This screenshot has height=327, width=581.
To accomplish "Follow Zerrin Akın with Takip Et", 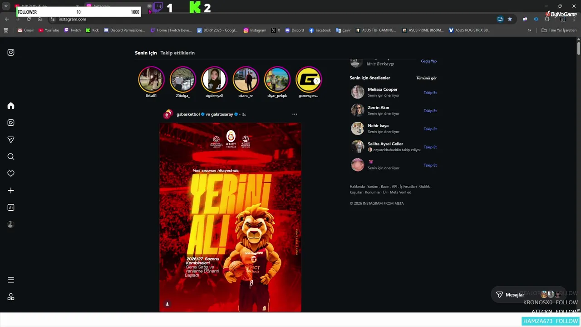I will 430,111.
